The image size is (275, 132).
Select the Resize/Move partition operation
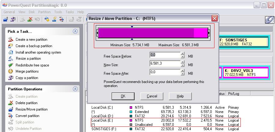click(x=32, y=109)
